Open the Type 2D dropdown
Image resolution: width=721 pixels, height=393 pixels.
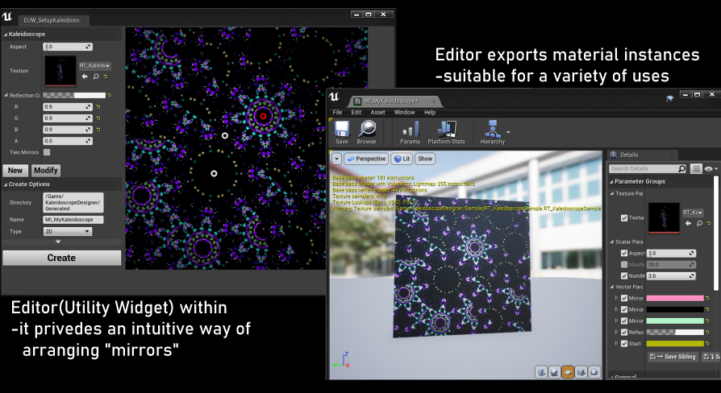pos(67,231)
